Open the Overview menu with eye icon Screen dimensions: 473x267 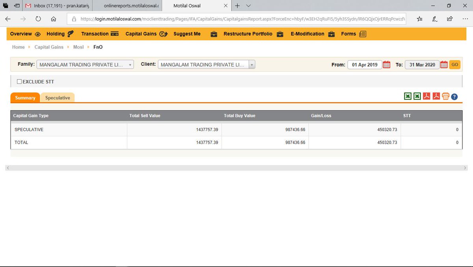pos(25,34)
